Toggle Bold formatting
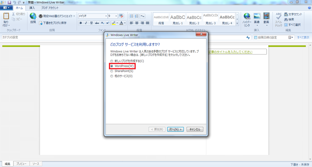Image resolution: width=312 pixels, height=167 pixels. (x=80, y=23)
